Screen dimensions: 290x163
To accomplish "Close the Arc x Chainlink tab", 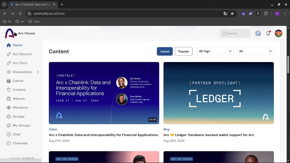I will [54, 5].
